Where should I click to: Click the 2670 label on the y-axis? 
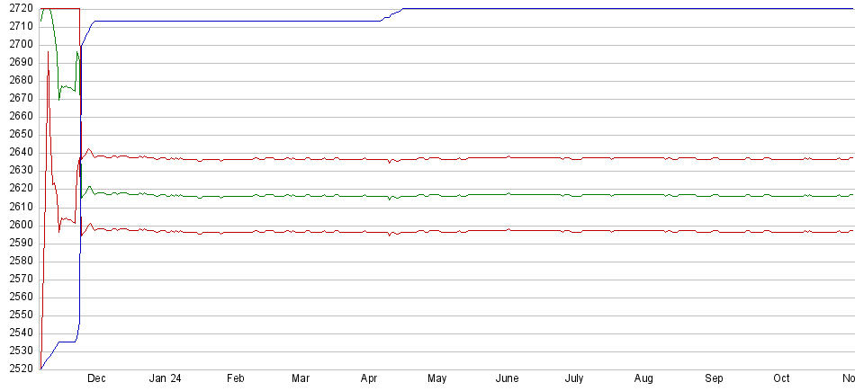click(x=17, y=98)
